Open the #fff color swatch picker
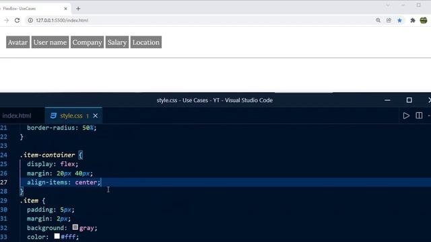 pos(57,236)
